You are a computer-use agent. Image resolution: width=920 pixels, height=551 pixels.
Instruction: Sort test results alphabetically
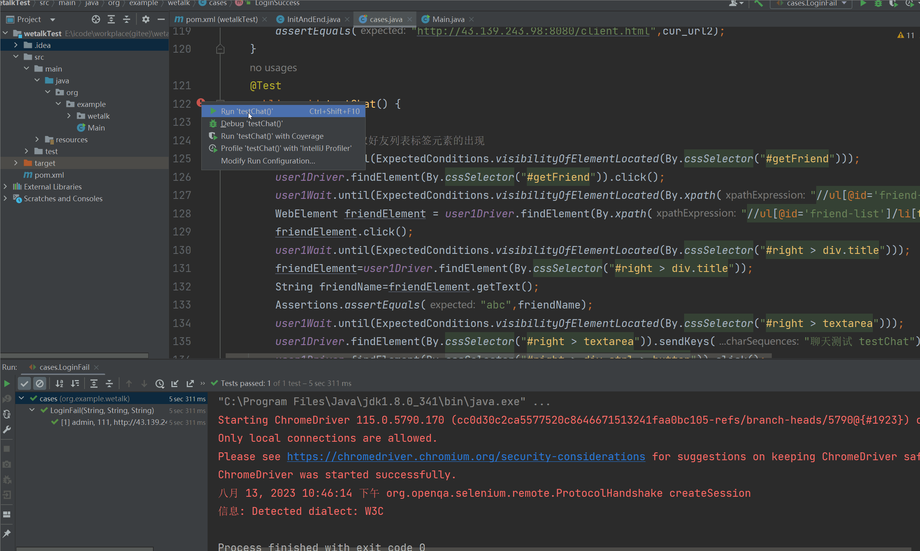click(x=59, y=383)
